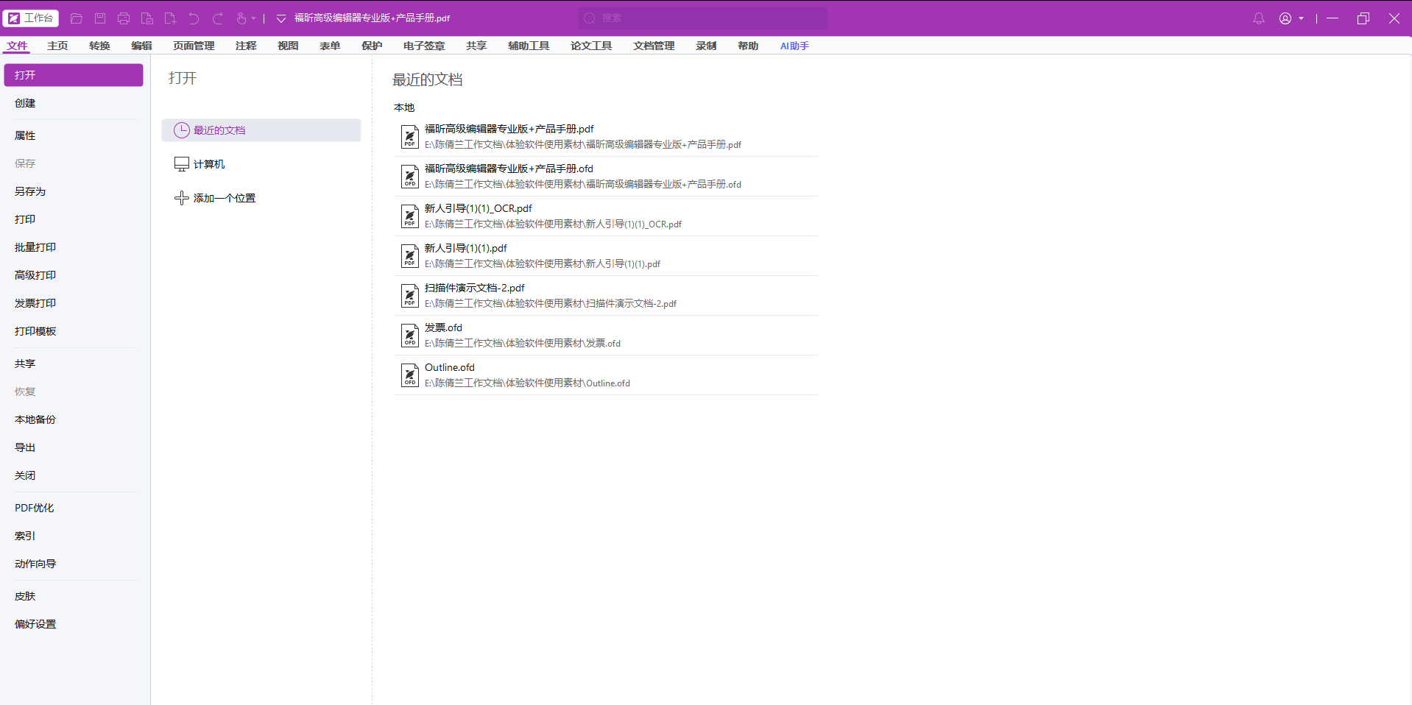Click the redo arrow icon
Screen dimensions: 1412x705
(x=218, y=18)
